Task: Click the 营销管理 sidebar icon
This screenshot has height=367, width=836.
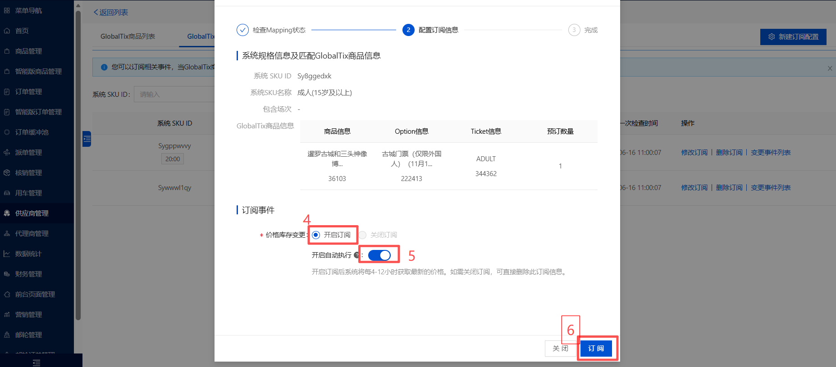Action: tap(7, 314)
